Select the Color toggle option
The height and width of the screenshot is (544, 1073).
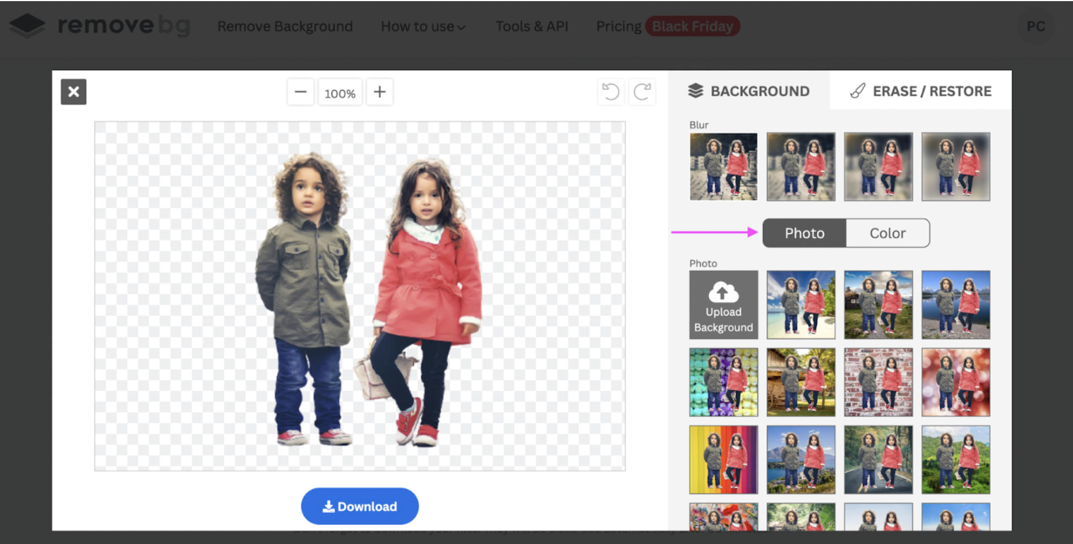pos(888,233)
